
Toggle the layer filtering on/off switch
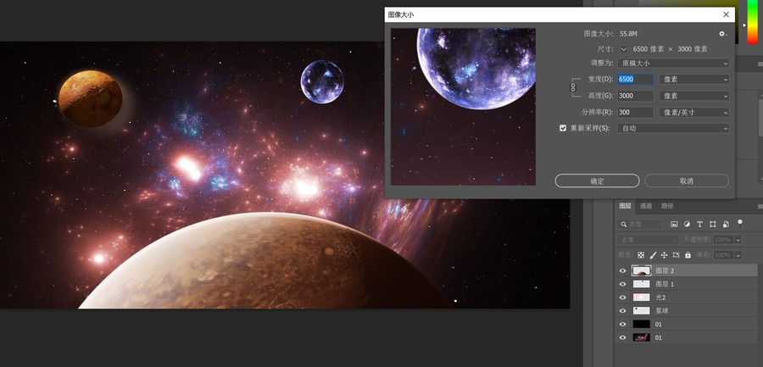point(740,224)
